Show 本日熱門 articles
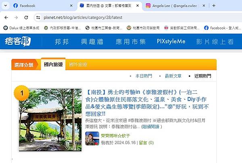This screenshot has width=242, height=163. (144, 76)
